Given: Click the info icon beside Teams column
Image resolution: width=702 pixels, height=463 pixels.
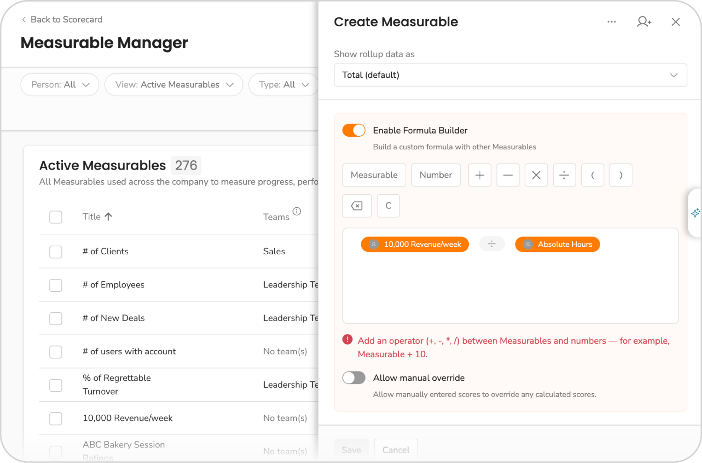Looking at the screenshot, I should [x=297, y=212].
